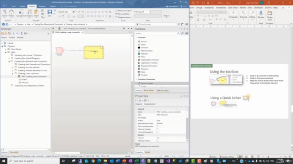Open the Portals menu icon
The height and width of the screenshot is (164, 293).
point(11,13)
